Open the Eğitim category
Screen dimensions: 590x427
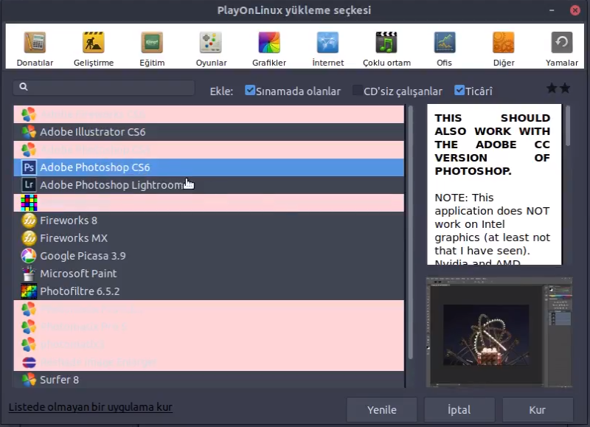click(x=152, y=49)
